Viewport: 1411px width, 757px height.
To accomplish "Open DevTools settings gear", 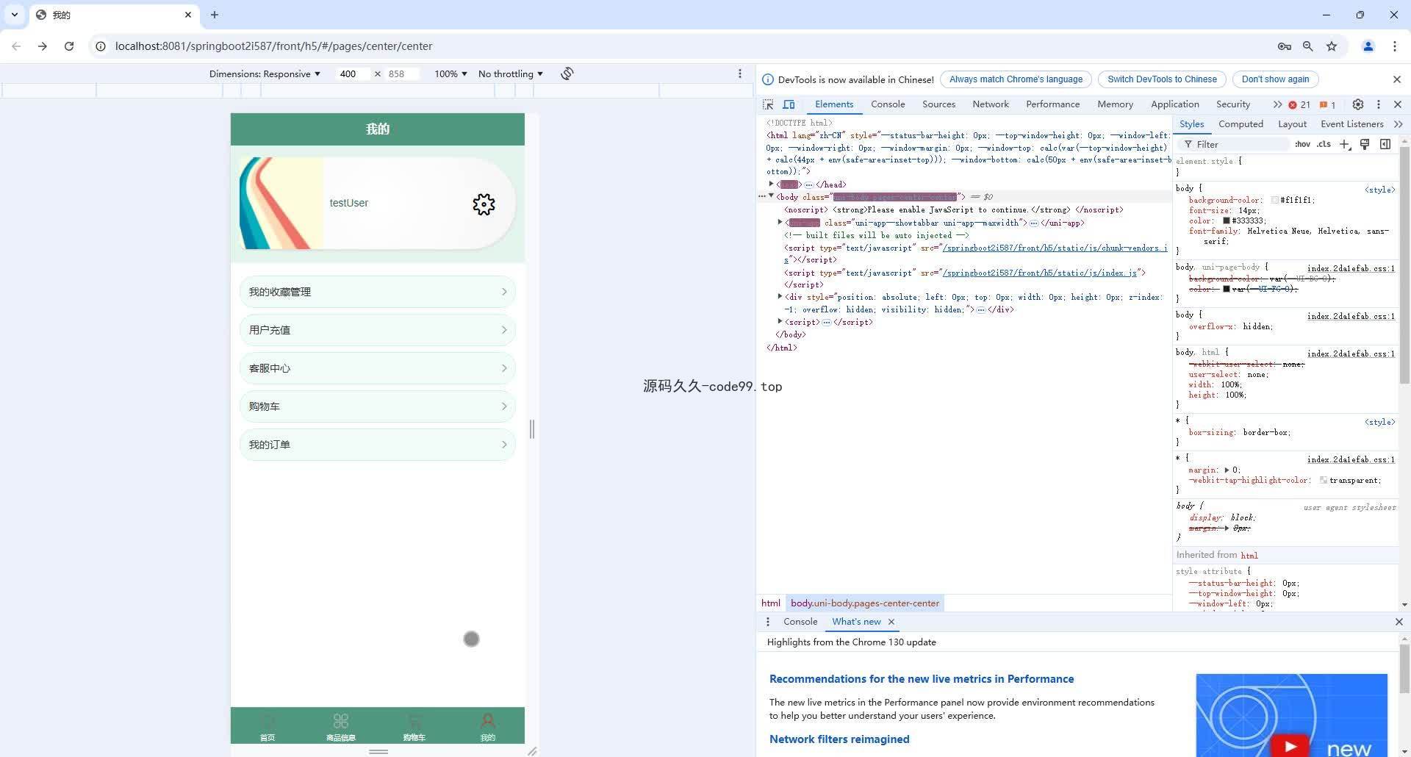I will [1358, 104].
